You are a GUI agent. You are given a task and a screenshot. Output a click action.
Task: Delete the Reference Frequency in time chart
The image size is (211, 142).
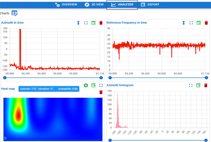[x=206, y=23]
